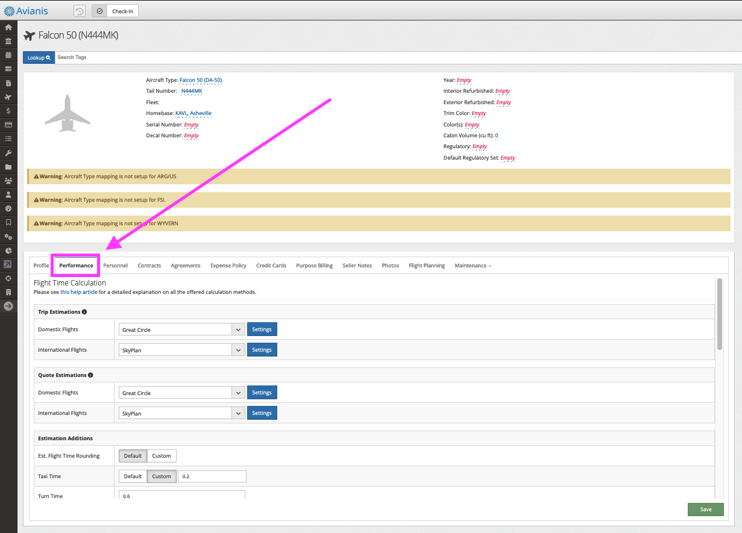
Task: Set Est. Flight Time Rounding to Custom
Action: [x=162, y=456]
